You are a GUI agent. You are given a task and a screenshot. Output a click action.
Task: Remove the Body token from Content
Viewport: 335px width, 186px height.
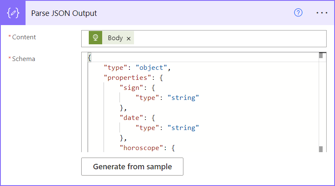(x=129, y=38)
